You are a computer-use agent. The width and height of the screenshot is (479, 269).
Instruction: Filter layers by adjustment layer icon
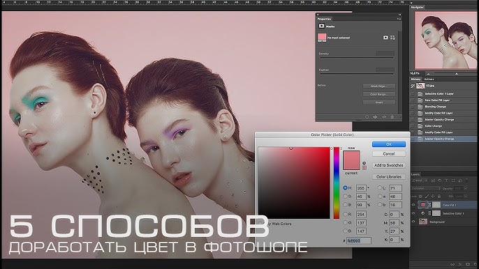pos(440,181)
